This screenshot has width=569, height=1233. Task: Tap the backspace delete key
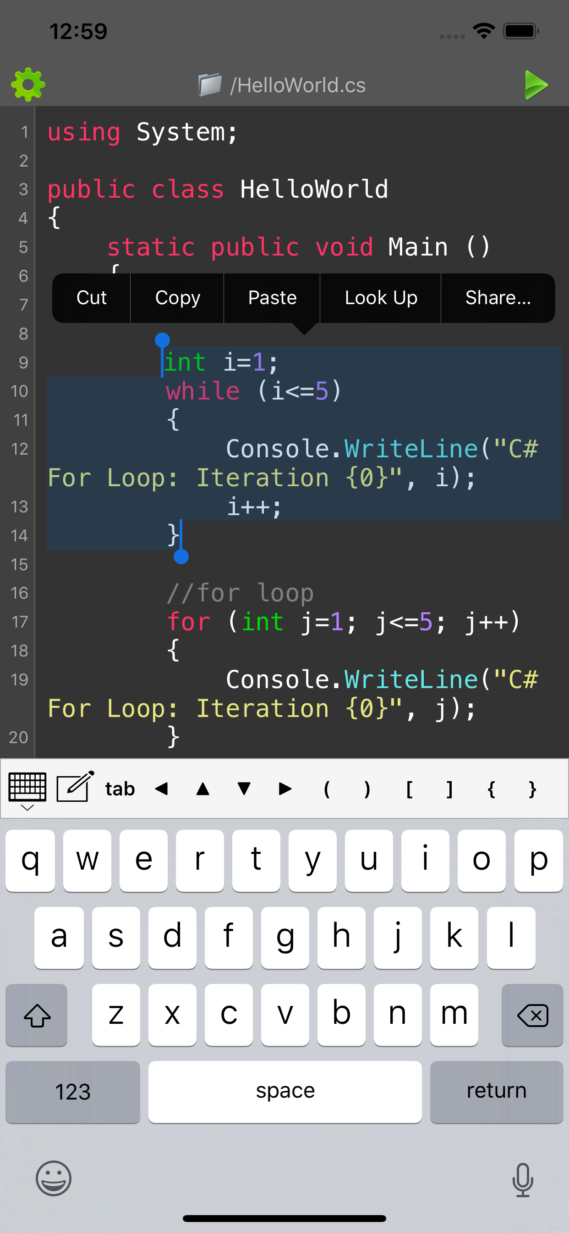point(532,1015)
